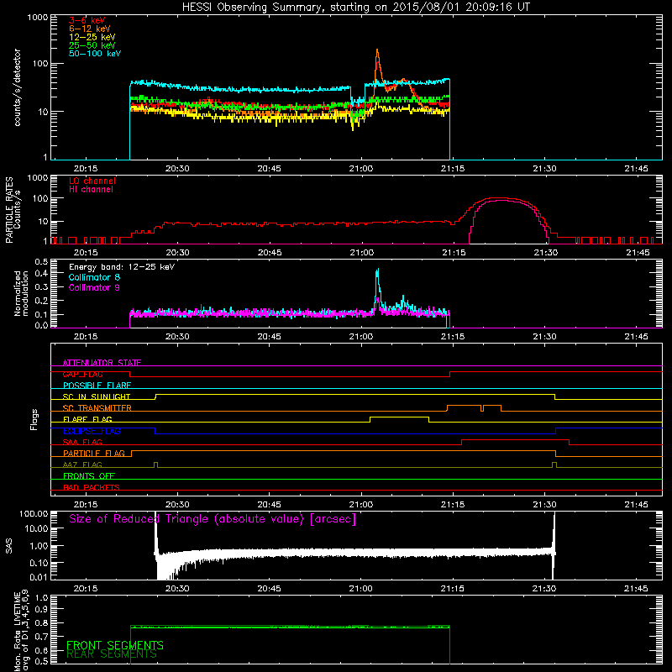Click the "Energy band: 12-25 keV" annotation
The height and width of the screenshot is (672, 672).
pyautogui.click(x=122, y=267)
